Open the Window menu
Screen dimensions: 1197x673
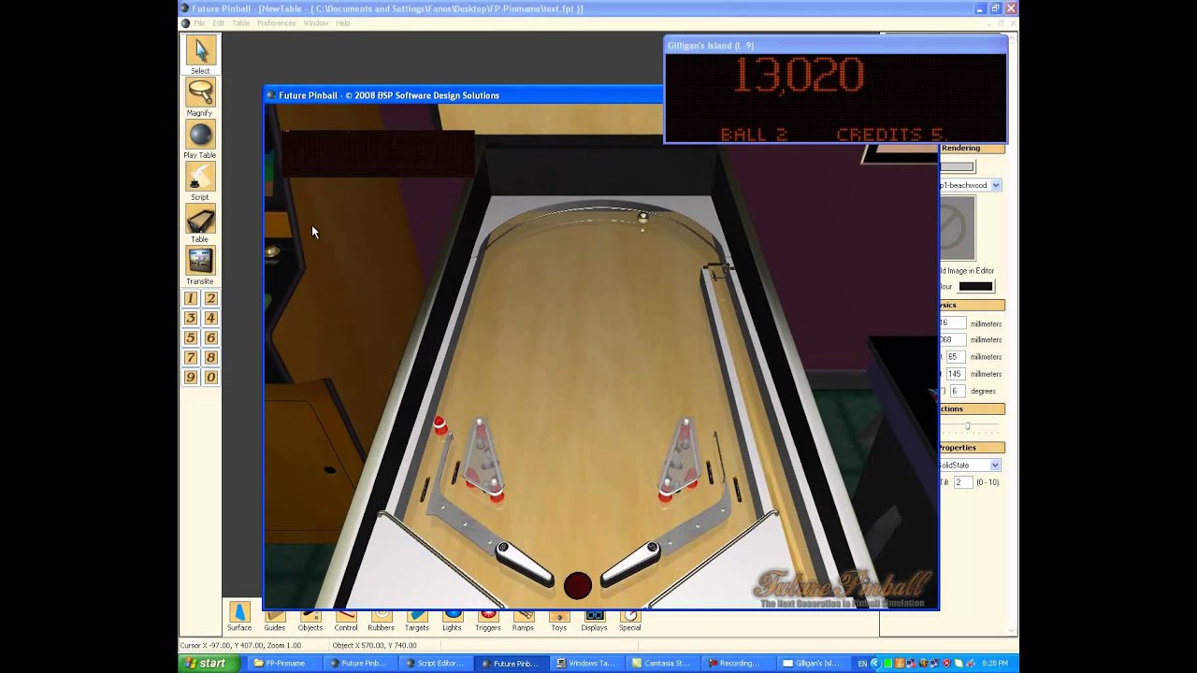tap(316, 23)
